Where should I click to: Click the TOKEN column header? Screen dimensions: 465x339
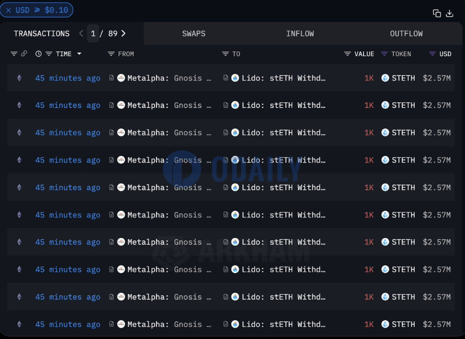tap(401, 54)
